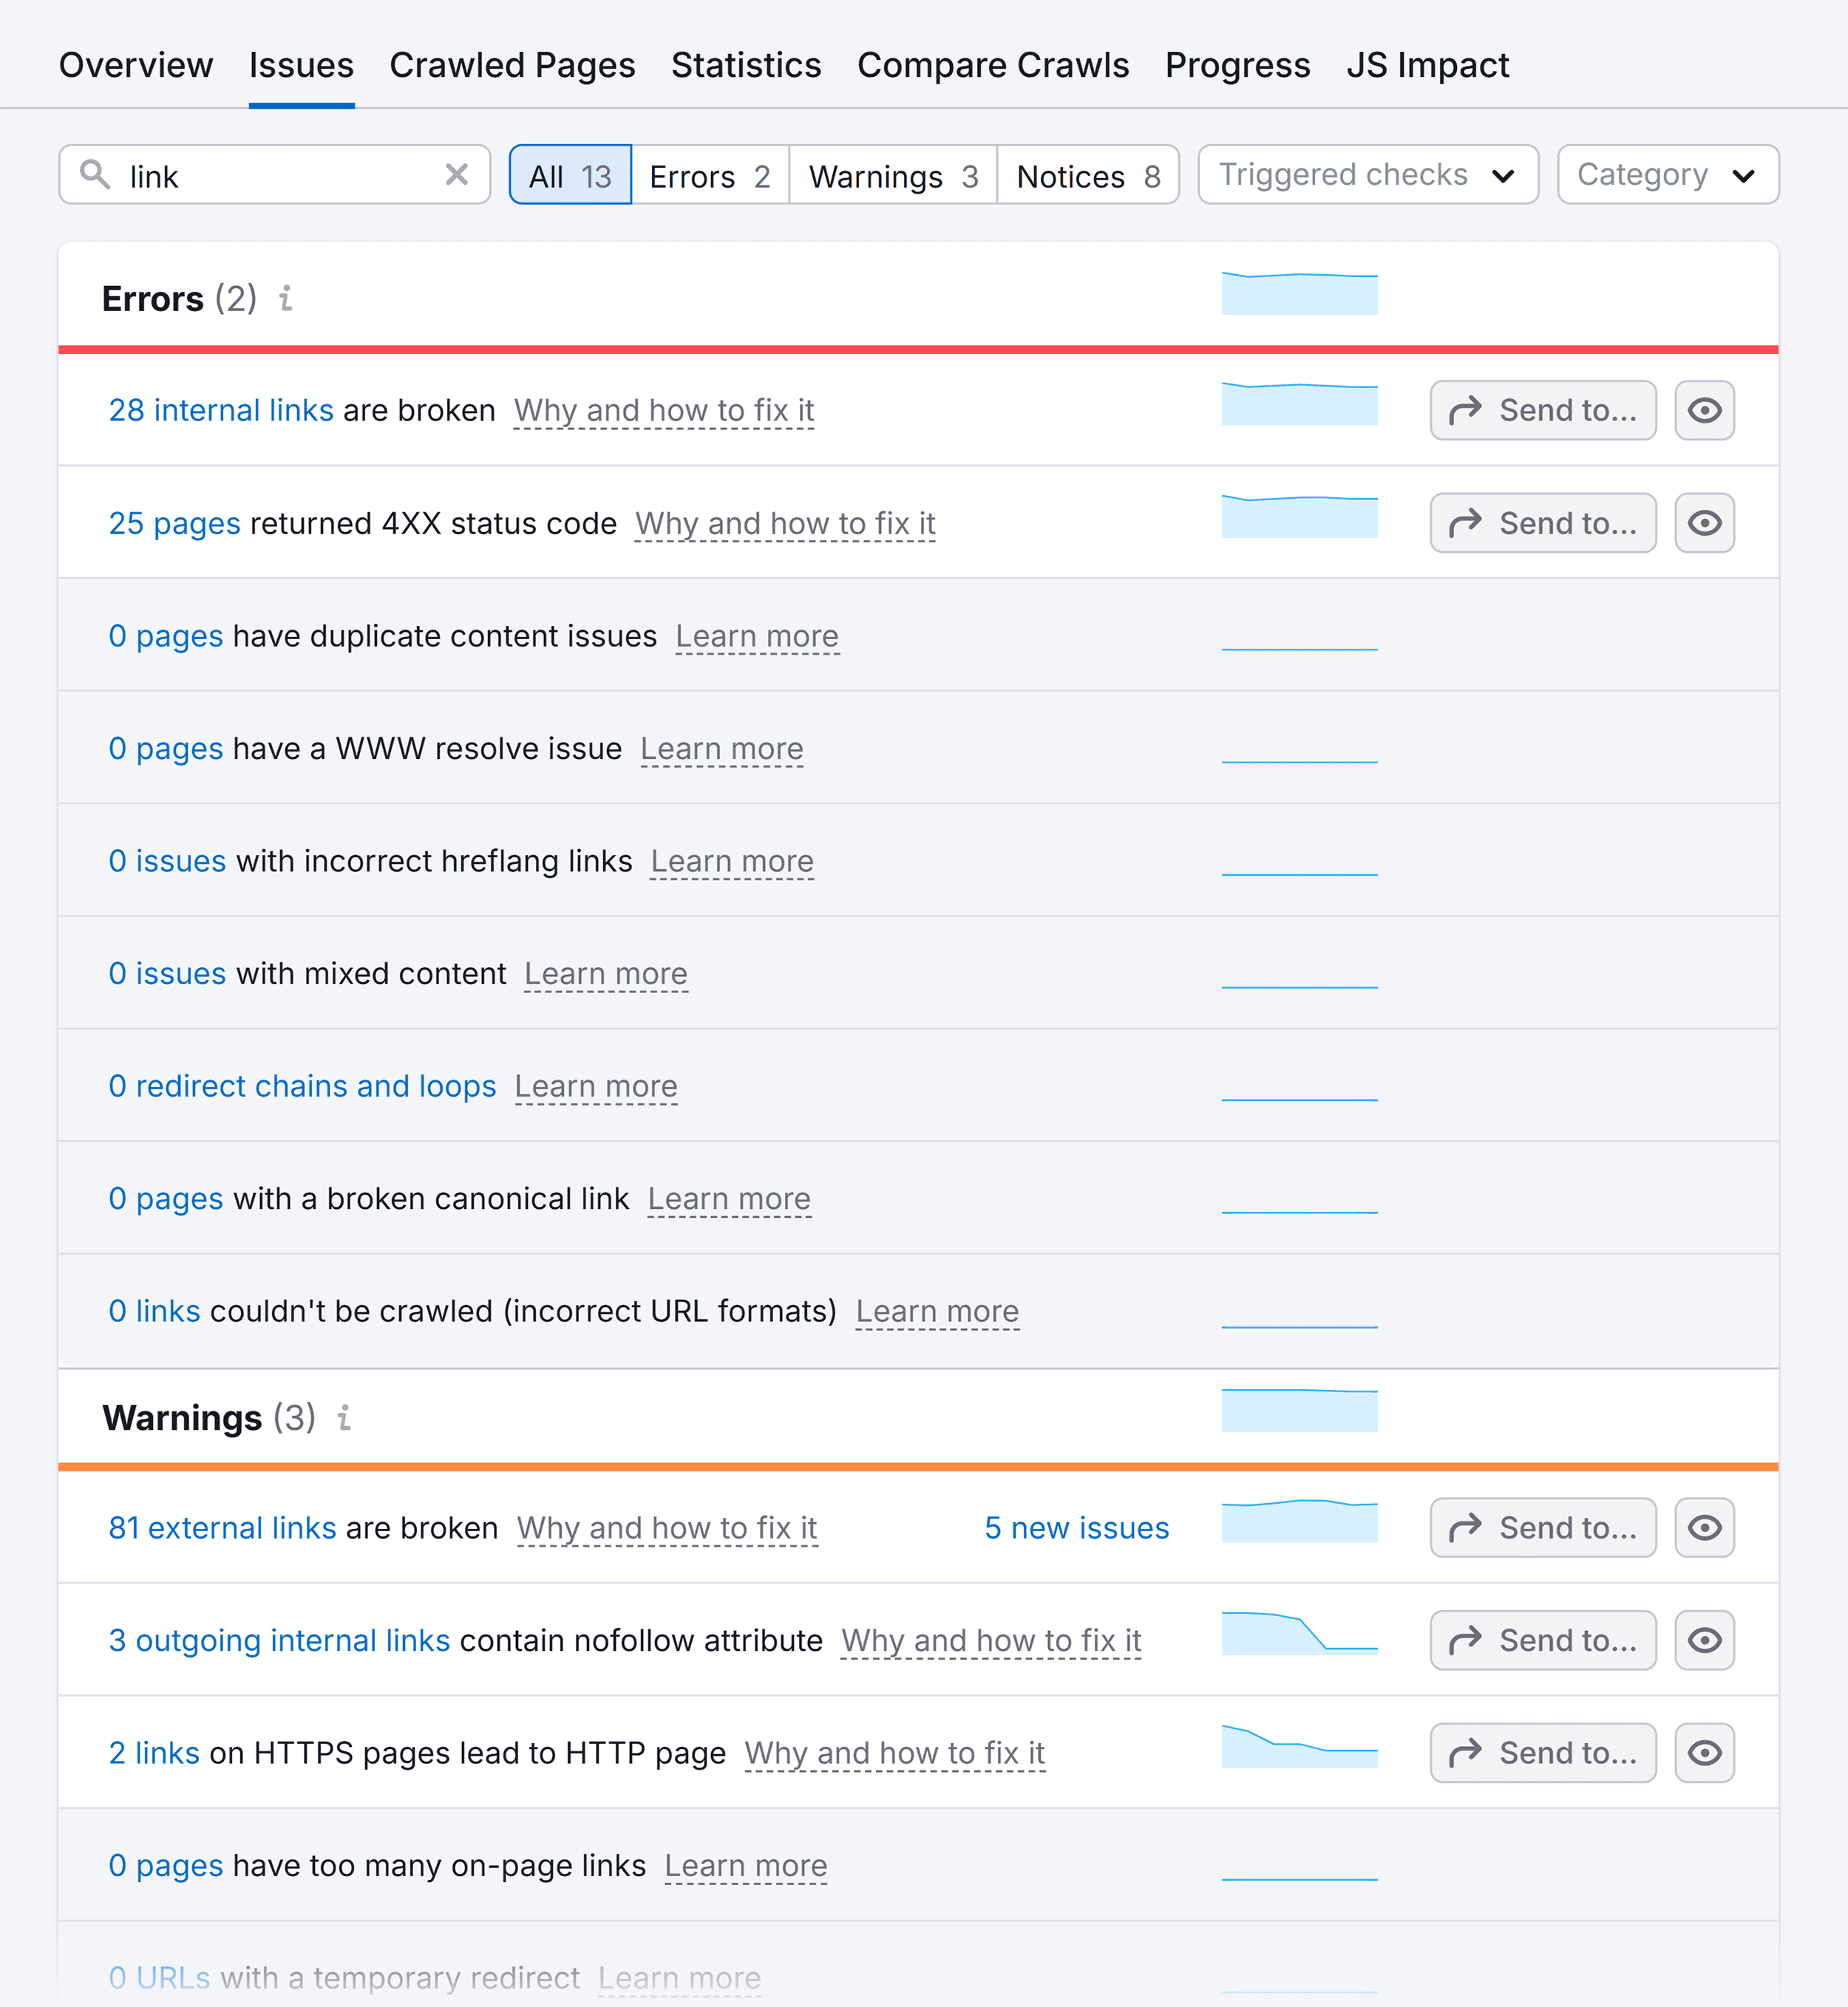
Task: Open the '0 links' couldn't be crawled link
Action: coord(154,1312)
